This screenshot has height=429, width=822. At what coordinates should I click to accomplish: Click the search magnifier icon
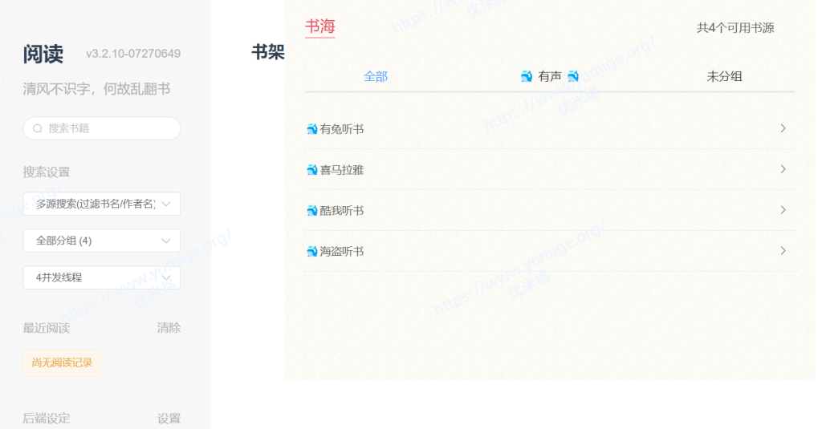tap(38, 128)
